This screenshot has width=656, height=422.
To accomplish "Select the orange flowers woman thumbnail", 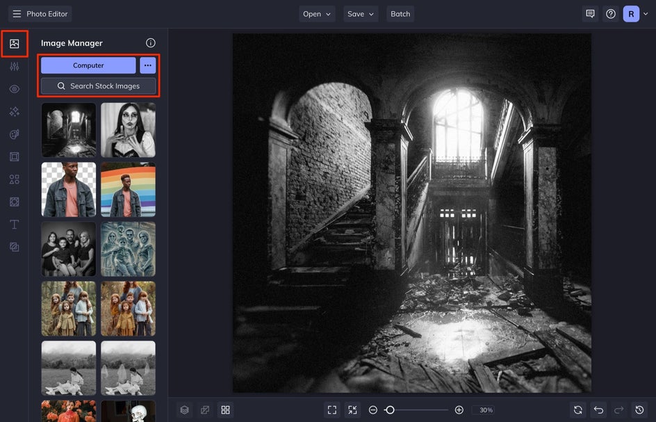I will 69,411.
